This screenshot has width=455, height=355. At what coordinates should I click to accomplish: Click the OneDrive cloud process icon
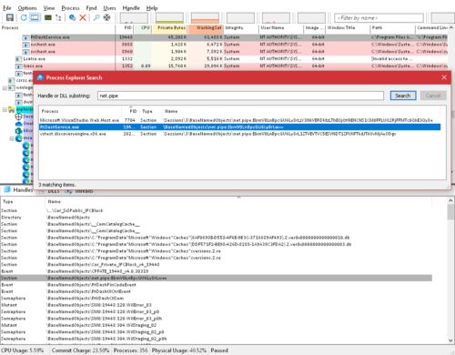19,124
